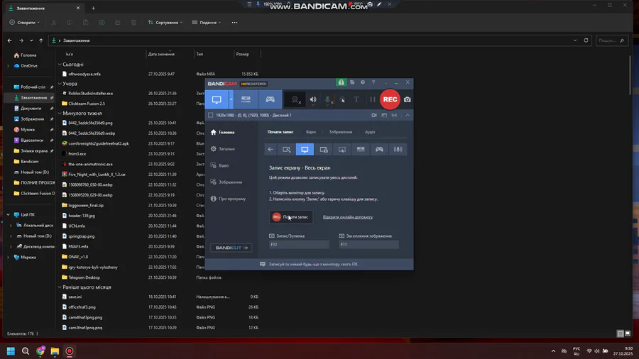Screen dimensions: 639x359
Task: Tick the checkbox beside 1920x1080 display info
Action: tap(211, 115)
